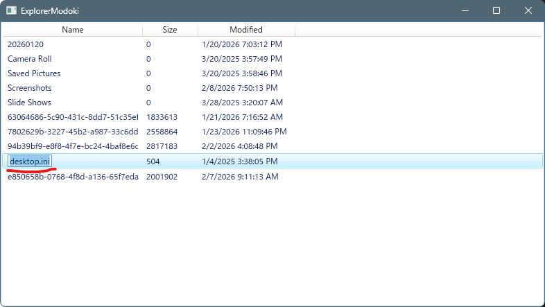Select the file starting with 94b39bf9
The height and width of the screenshot is (307, 545).
72,146
